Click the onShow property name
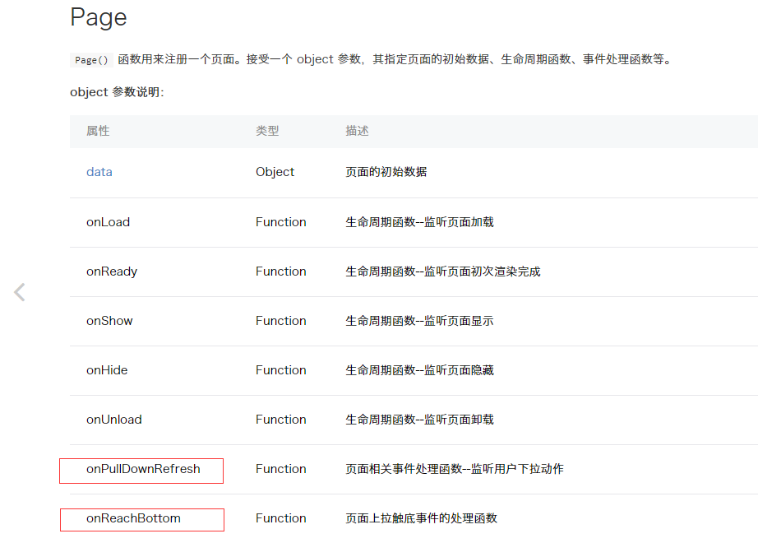The width and height of the screenshot is (758, 543). tap(109, 321)
